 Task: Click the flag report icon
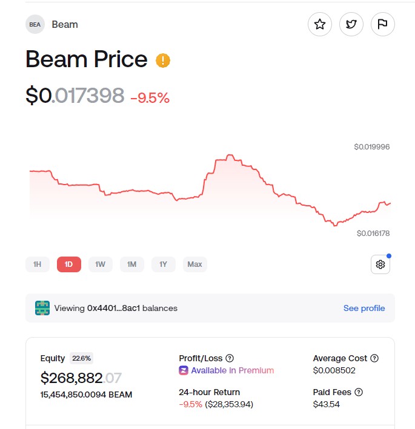coord(382,24)
